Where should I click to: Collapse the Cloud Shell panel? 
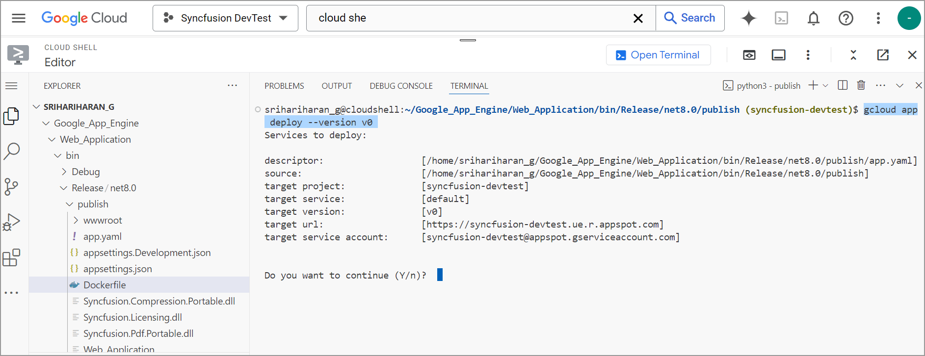click(853, 55)
